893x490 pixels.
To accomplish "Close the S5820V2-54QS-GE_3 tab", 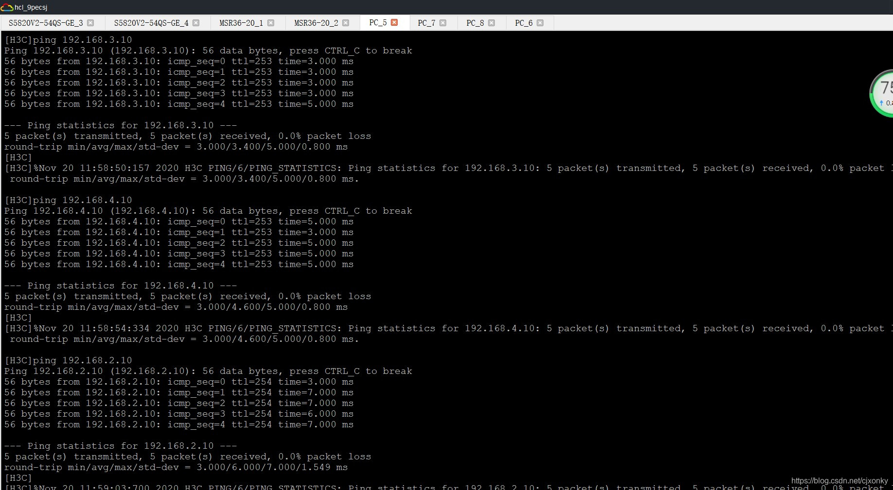I will pyautogui.click(x=90, y=23).
